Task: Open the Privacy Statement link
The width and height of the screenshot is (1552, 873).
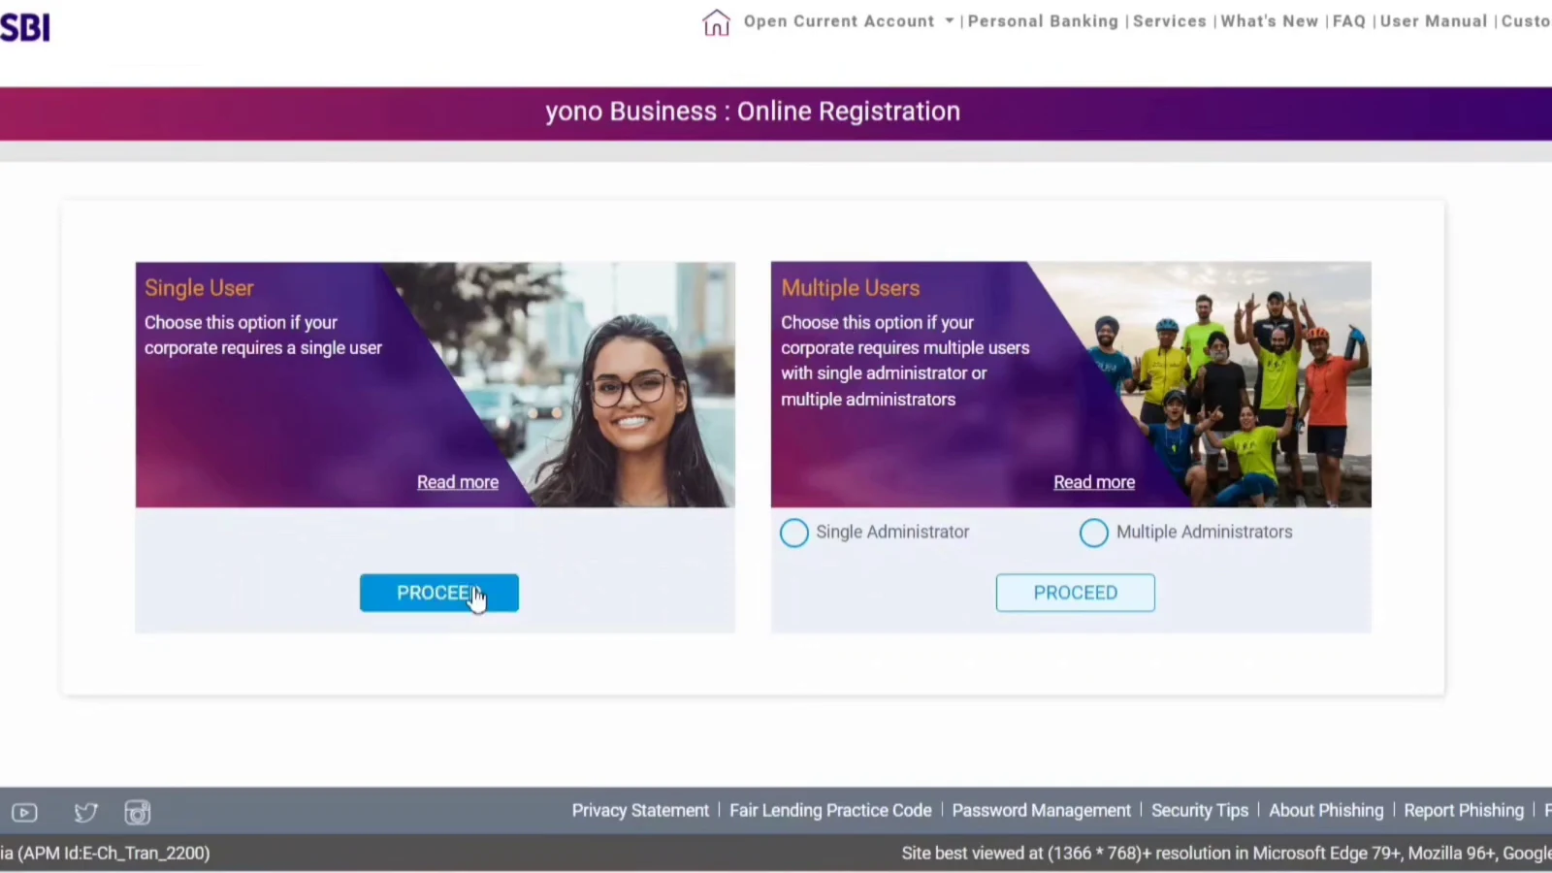Action: point(640,811)
